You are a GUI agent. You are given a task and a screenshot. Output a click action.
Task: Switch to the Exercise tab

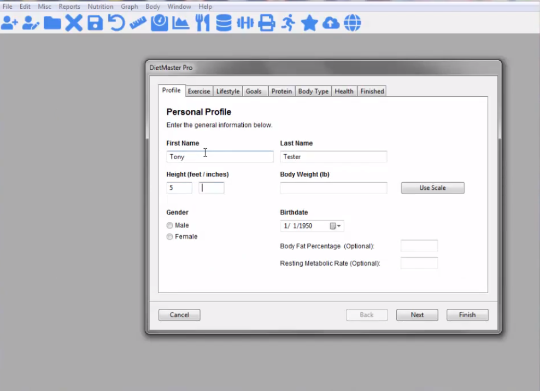(198, 91)
